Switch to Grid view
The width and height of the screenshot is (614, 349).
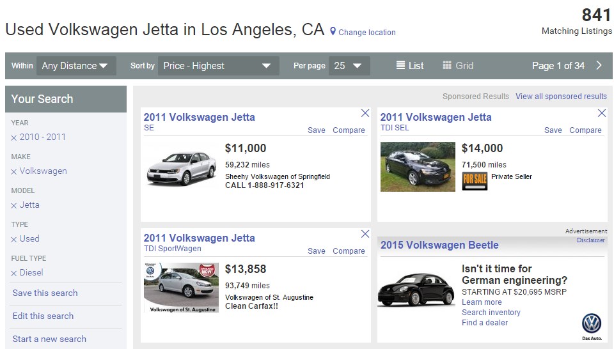(x=458, y=66)
